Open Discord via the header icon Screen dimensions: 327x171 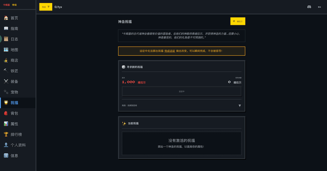pos(309,7)
